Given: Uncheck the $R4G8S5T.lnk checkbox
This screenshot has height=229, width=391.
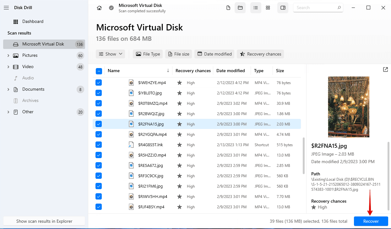Looking at the screenshot, I should [99, 145].
